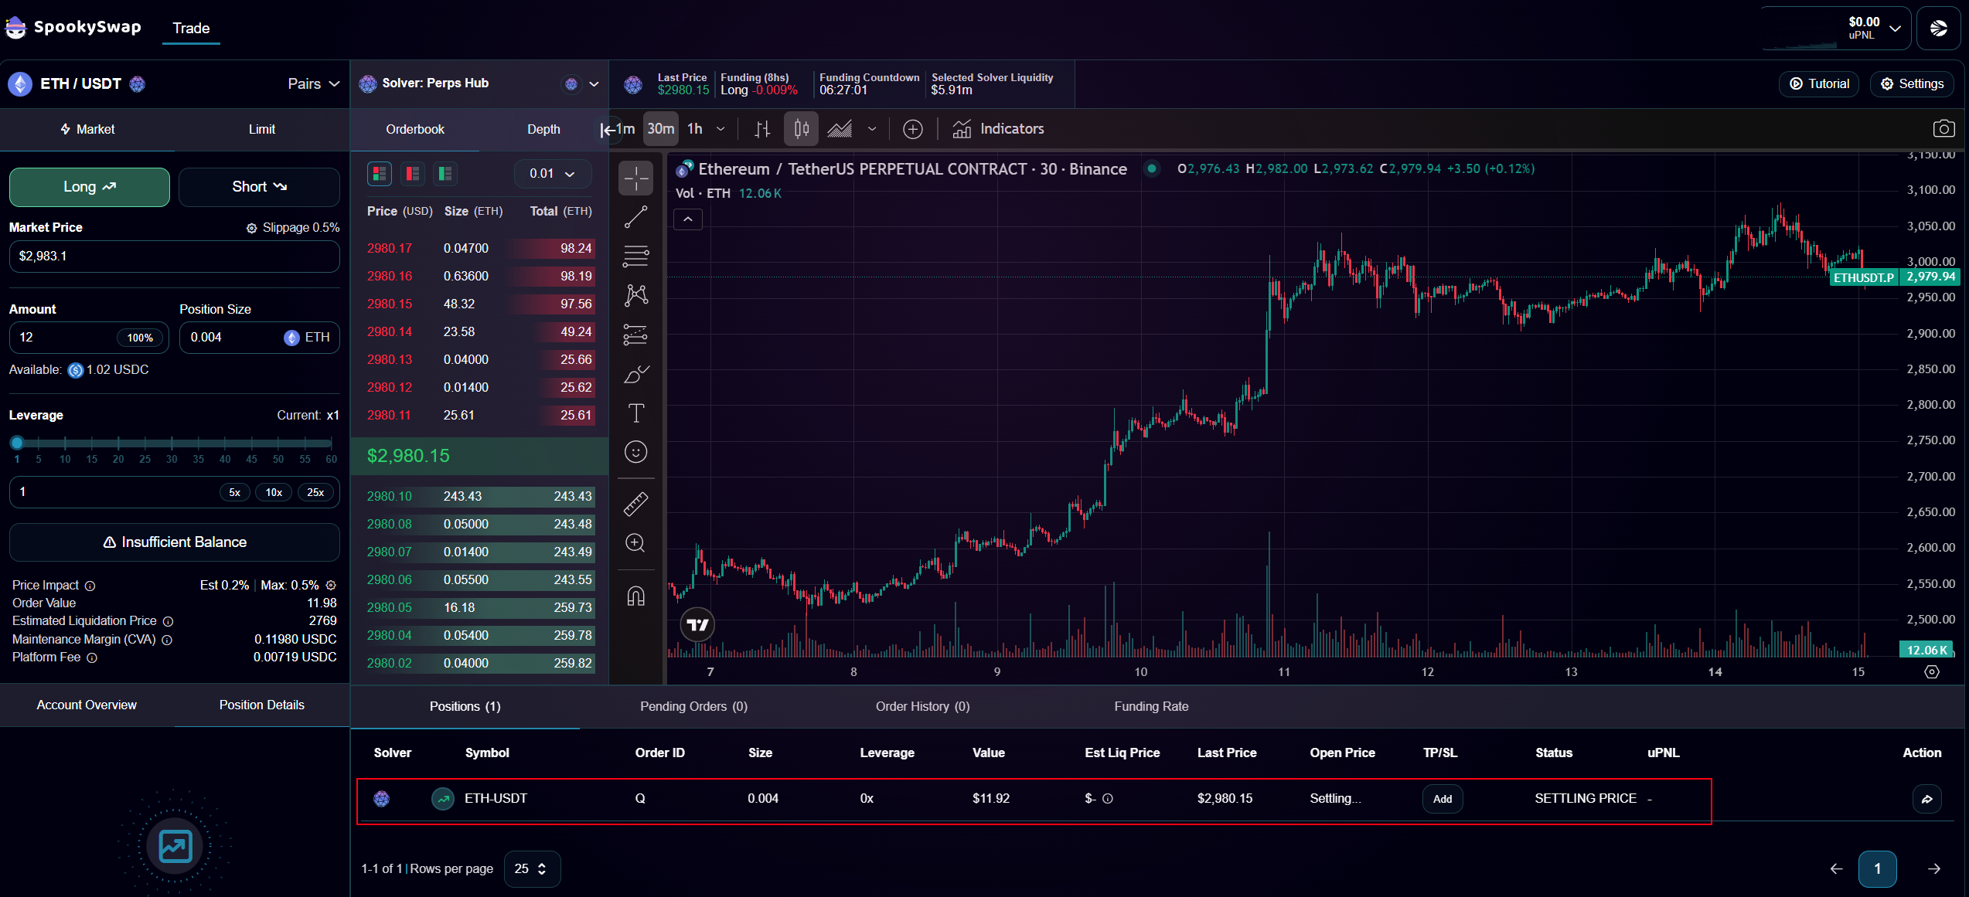1969x897 pixels.
Task: Click the chart zoom in tool
Action: tap(635, 543)
